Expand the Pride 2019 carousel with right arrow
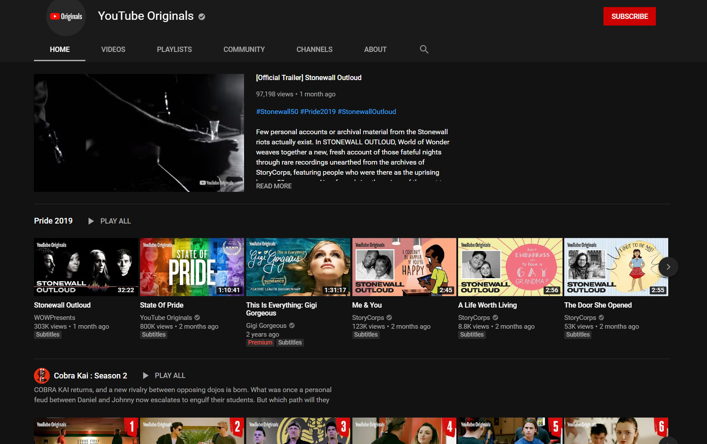This screenshot has height=444, width=707. pos(668,267)
